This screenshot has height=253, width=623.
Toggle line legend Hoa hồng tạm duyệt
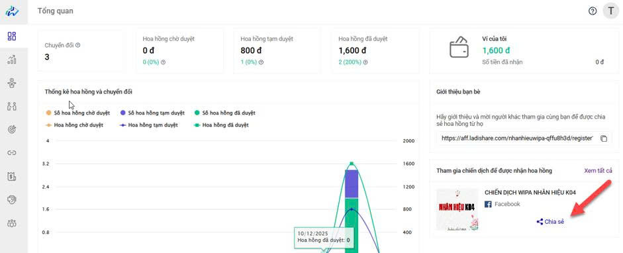coord(149,125)
